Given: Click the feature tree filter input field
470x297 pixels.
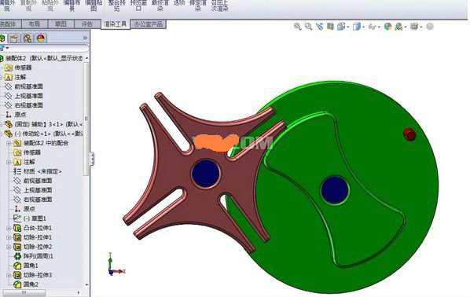Looking at the screenshot, I should point(50,48).
